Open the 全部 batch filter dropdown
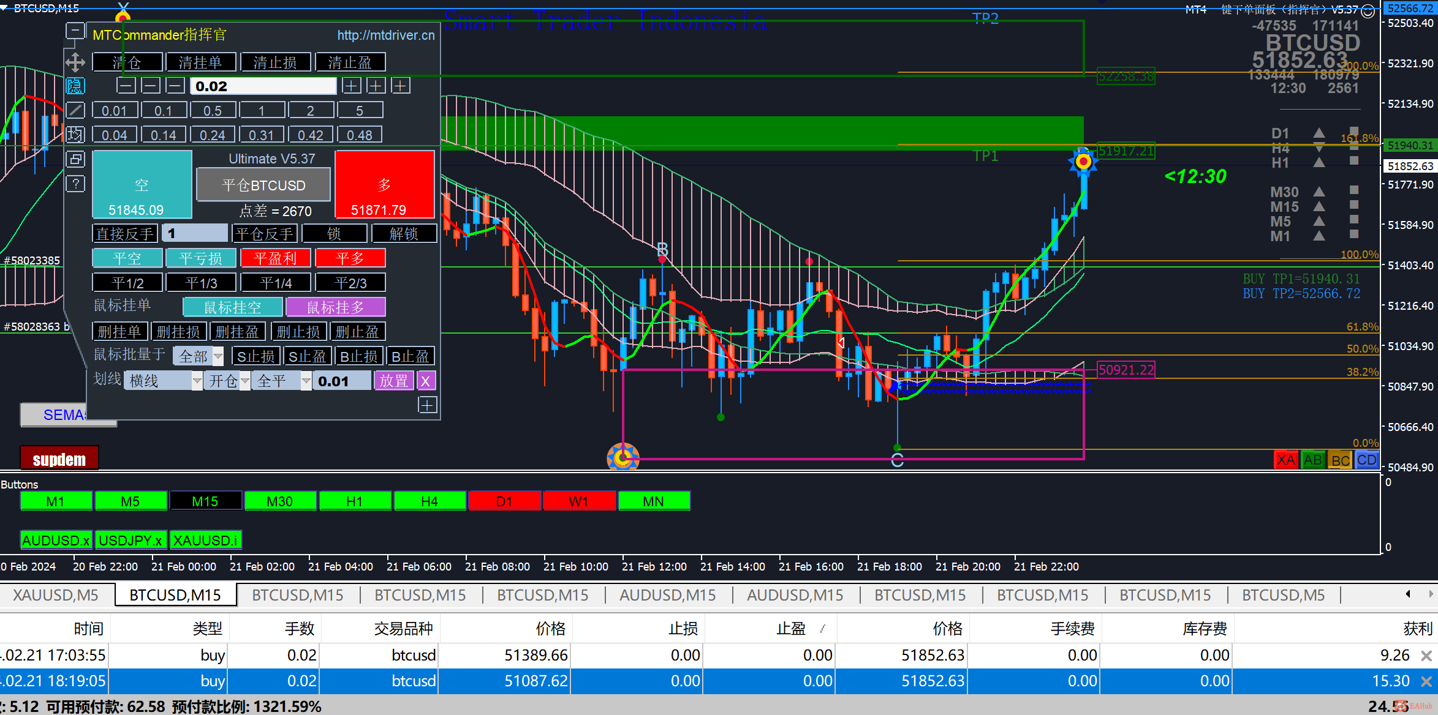This screenshot has height=715, width=1438. pos(218,356)
